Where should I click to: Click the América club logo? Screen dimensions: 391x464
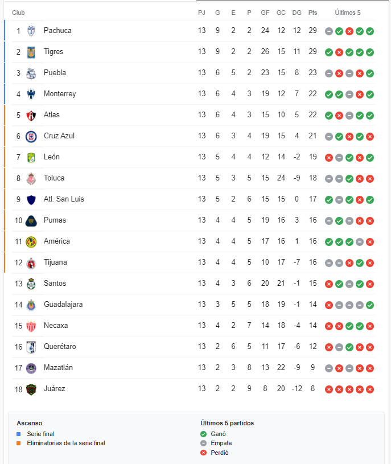31,241
